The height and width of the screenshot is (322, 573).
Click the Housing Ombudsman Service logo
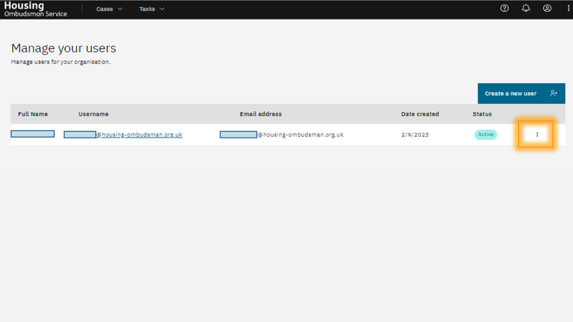click(x=36, y=9)
